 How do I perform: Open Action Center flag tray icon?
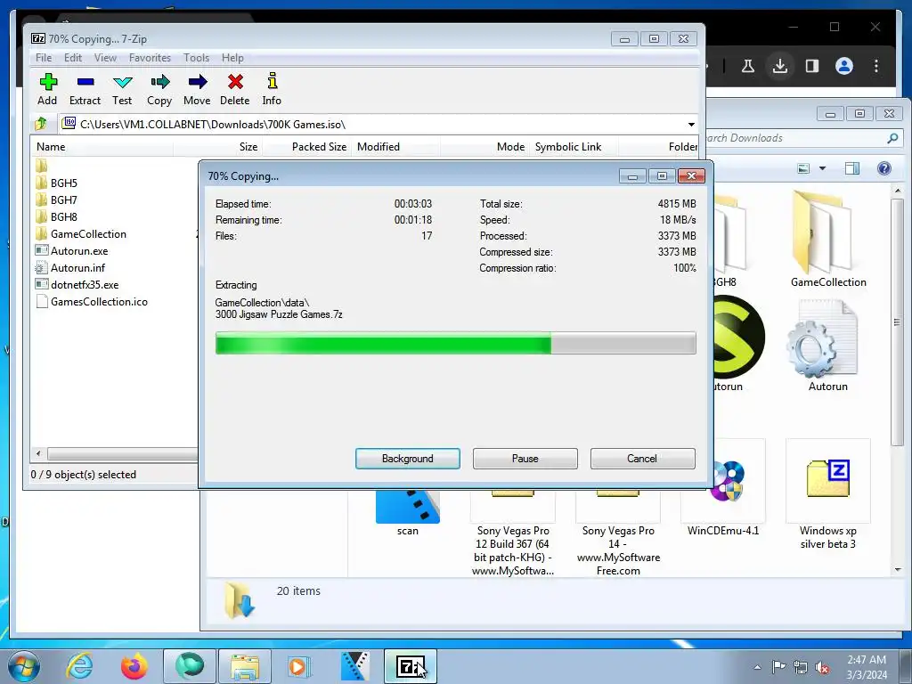tap(778, 667)
